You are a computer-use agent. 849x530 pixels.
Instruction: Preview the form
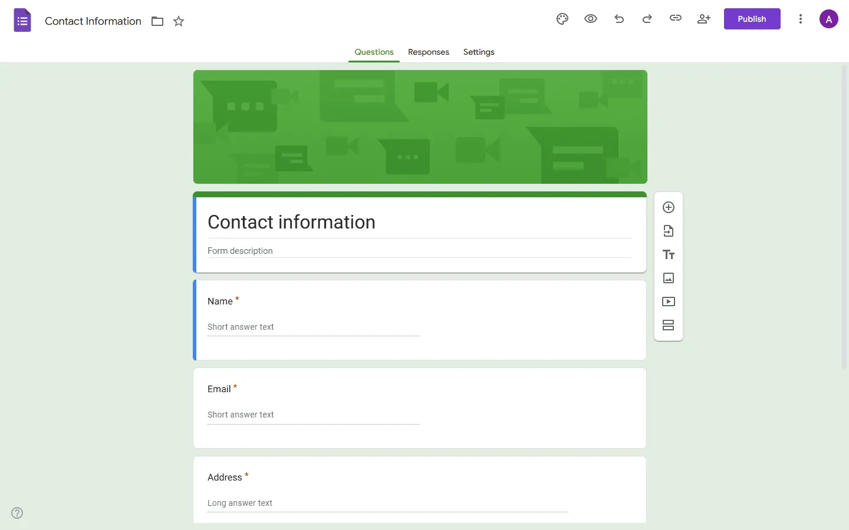(x=591, y=19)
